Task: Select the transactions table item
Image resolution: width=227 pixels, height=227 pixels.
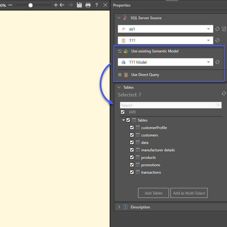Action: 151,172
